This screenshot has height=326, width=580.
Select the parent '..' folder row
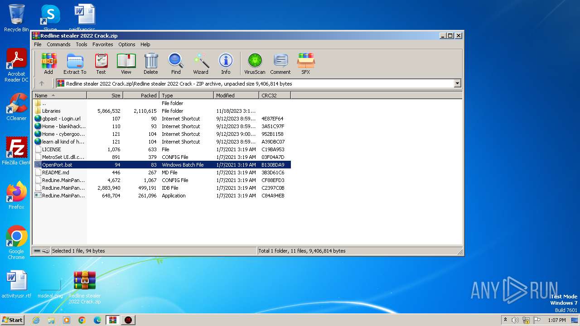[x=162, y=103]
